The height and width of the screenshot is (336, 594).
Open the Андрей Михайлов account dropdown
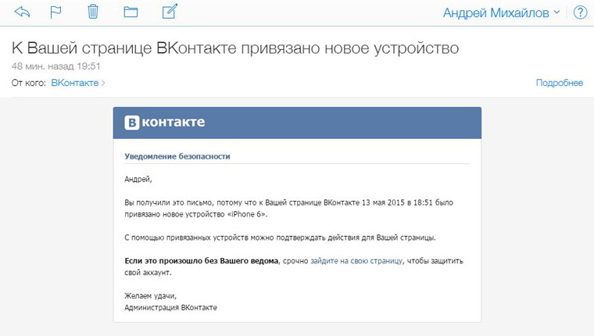(501, 13)
